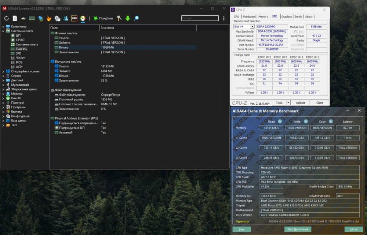The height and width of the screenshot is (235, 367).
Task: Click the network computers toolbar icon
Action: [41, 18]
